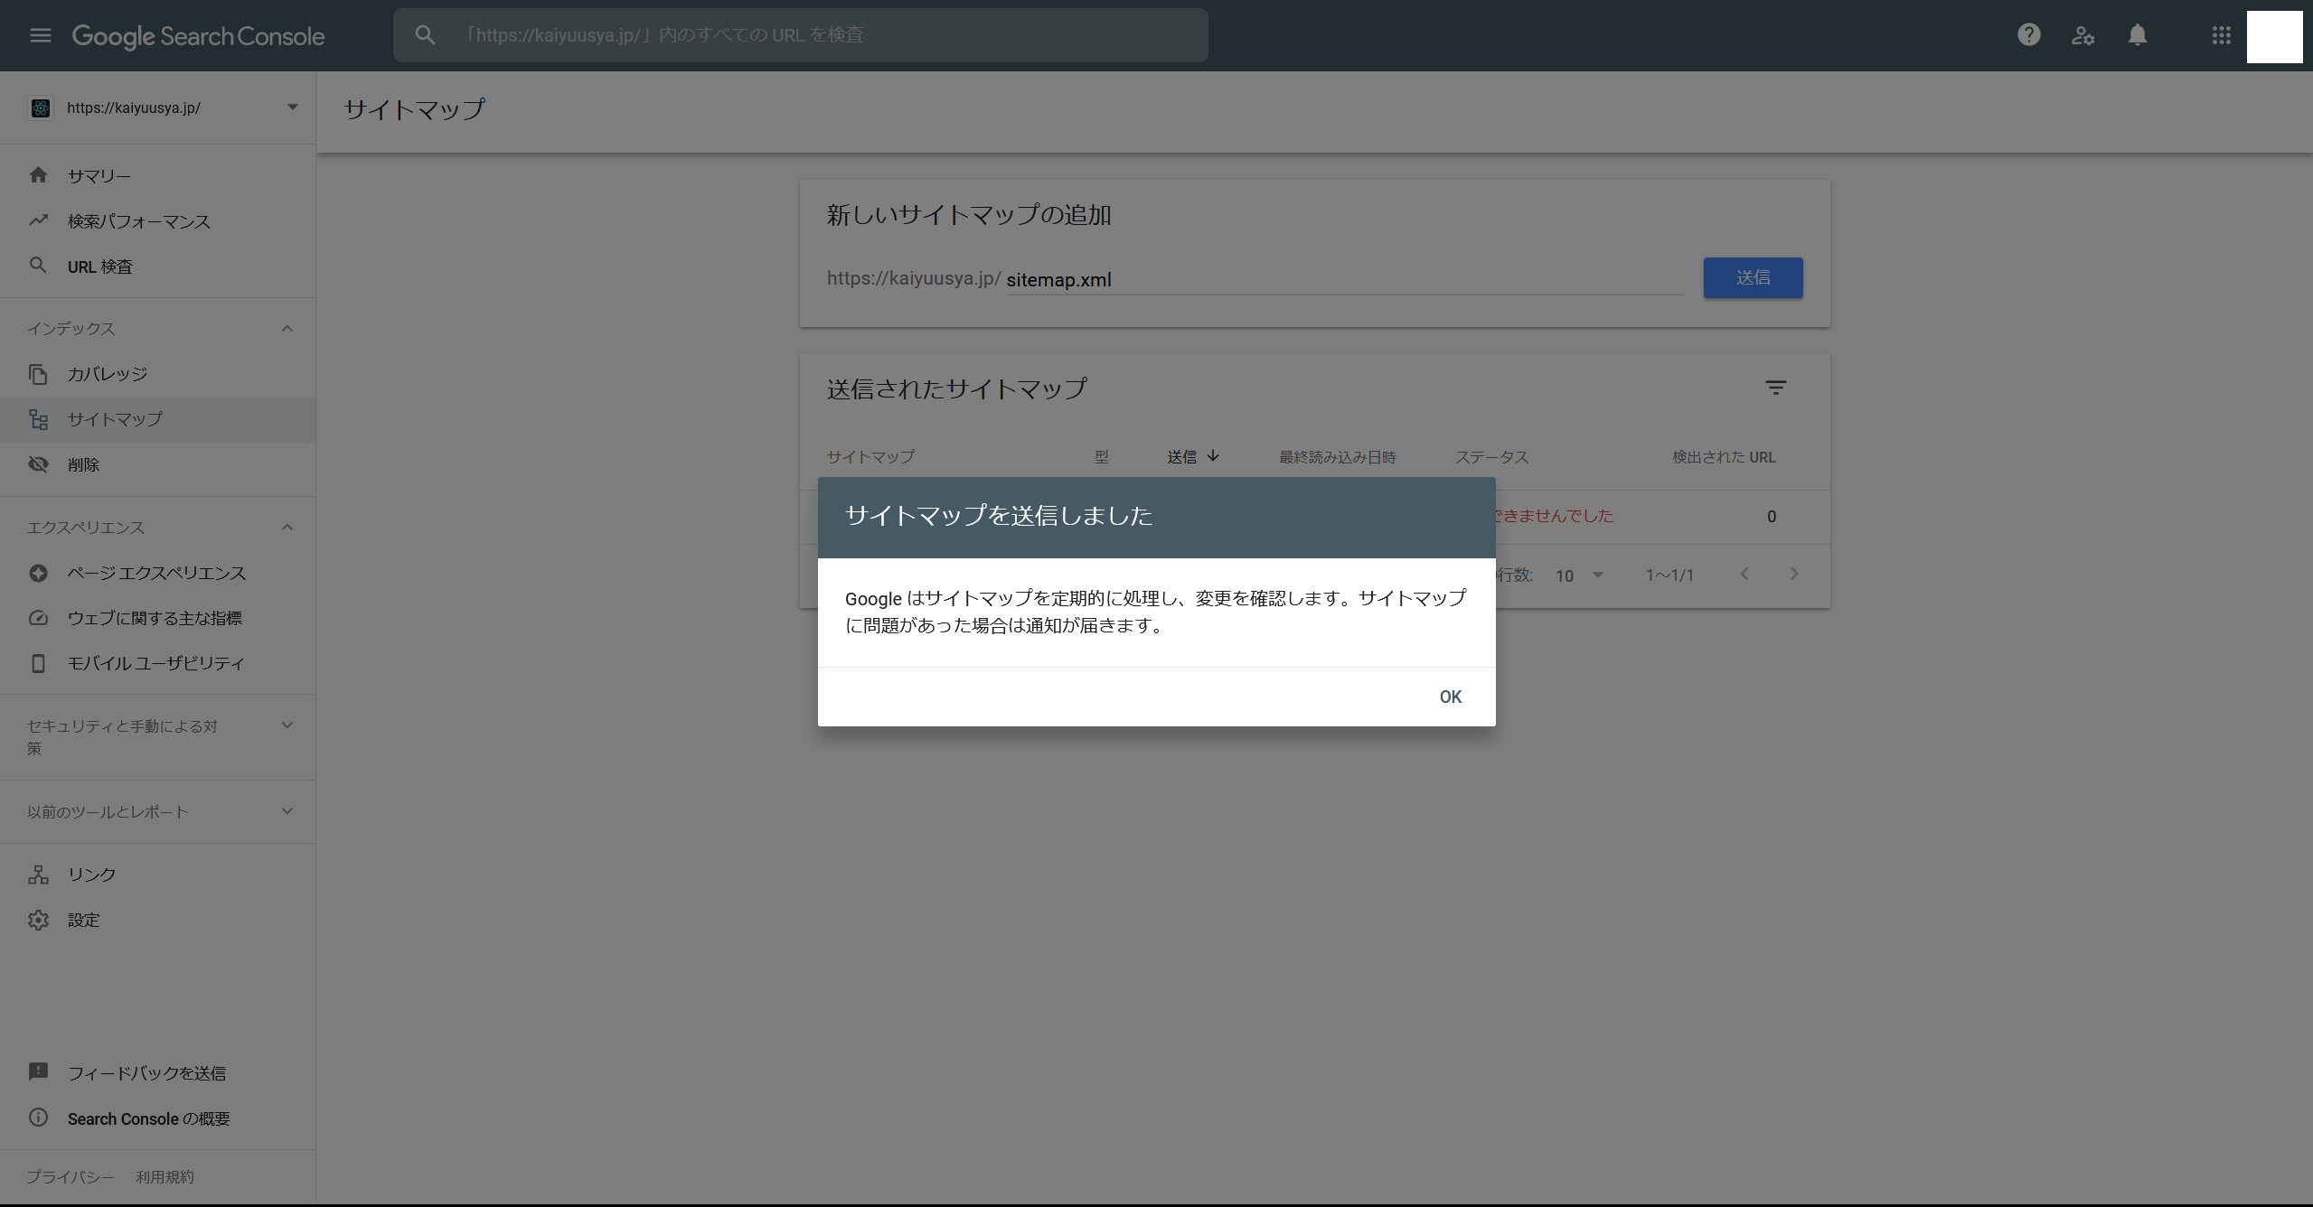This screenshot has width=2313, height=1207.
Task: Select サイトマップ in the sidebar
Action: click(x=157, y=419)
